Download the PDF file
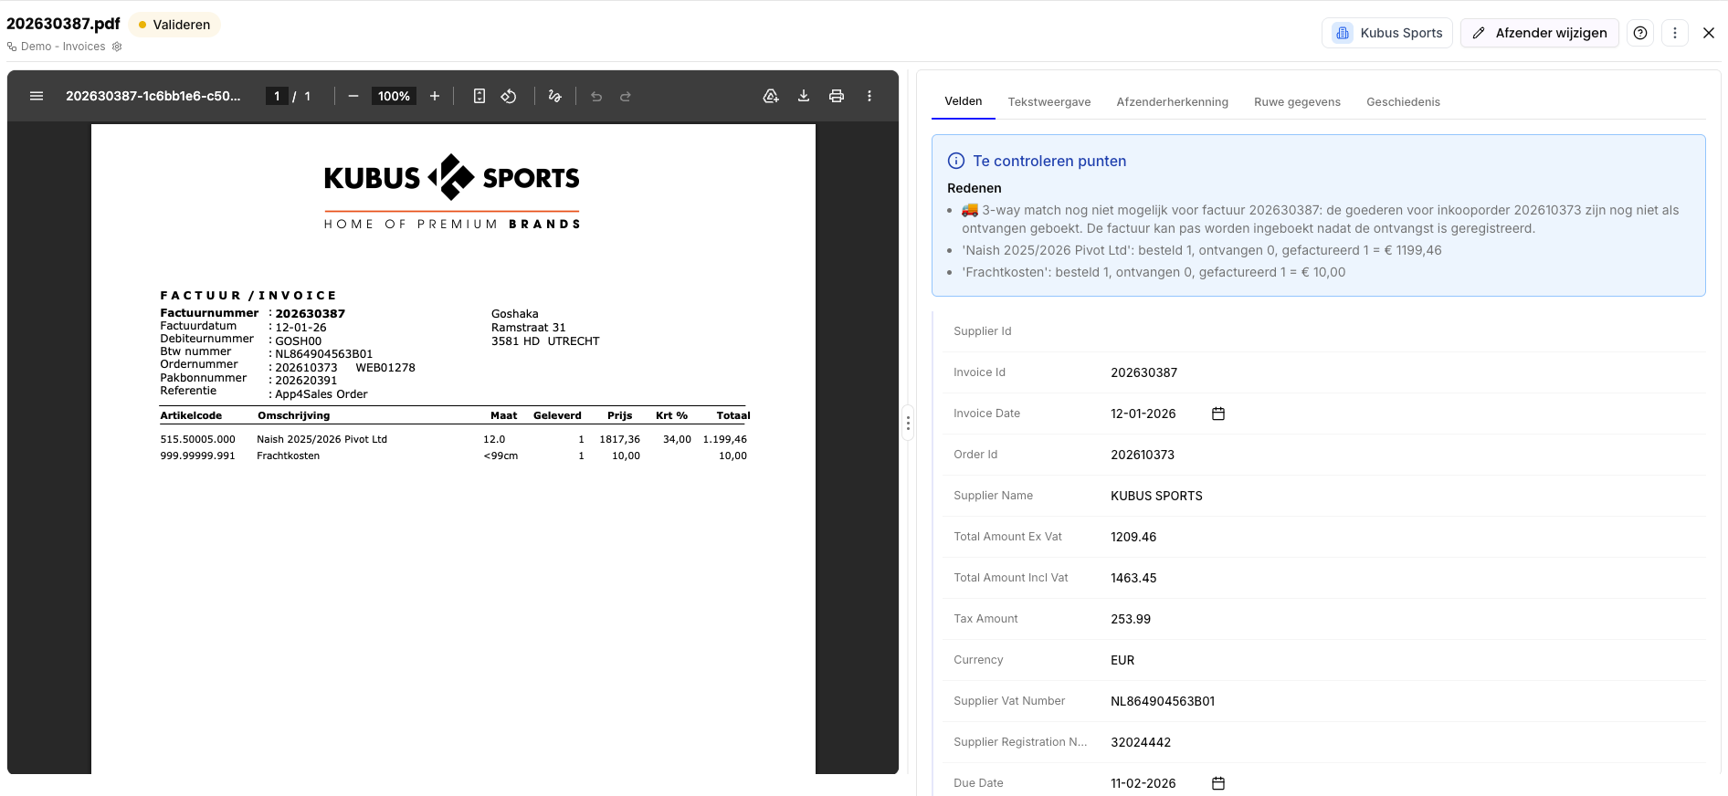 pyautogui.click(x=804, y=96)
